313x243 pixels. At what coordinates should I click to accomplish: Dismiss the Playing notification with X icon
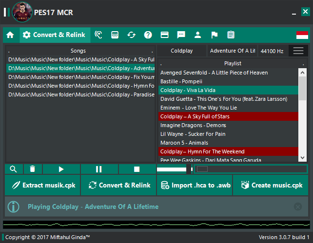point(298,206)
